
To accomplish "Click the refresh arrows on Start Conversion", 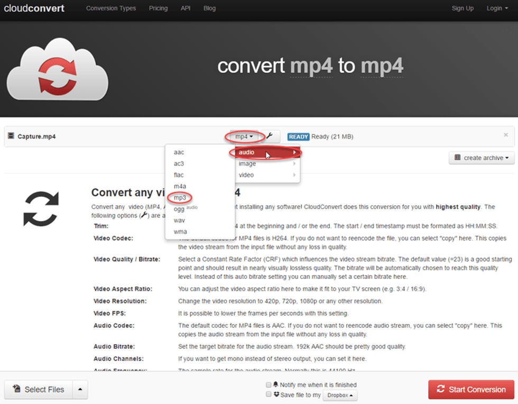I will [x=440, y=390].
